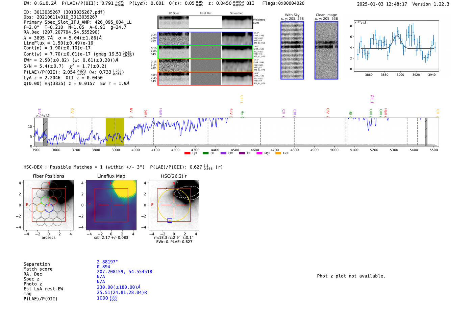The height and width of the screenshot is (322, 473).
Task: Click the Obs: 20210611v010_3013035267 line
Action: click(60, 17)
